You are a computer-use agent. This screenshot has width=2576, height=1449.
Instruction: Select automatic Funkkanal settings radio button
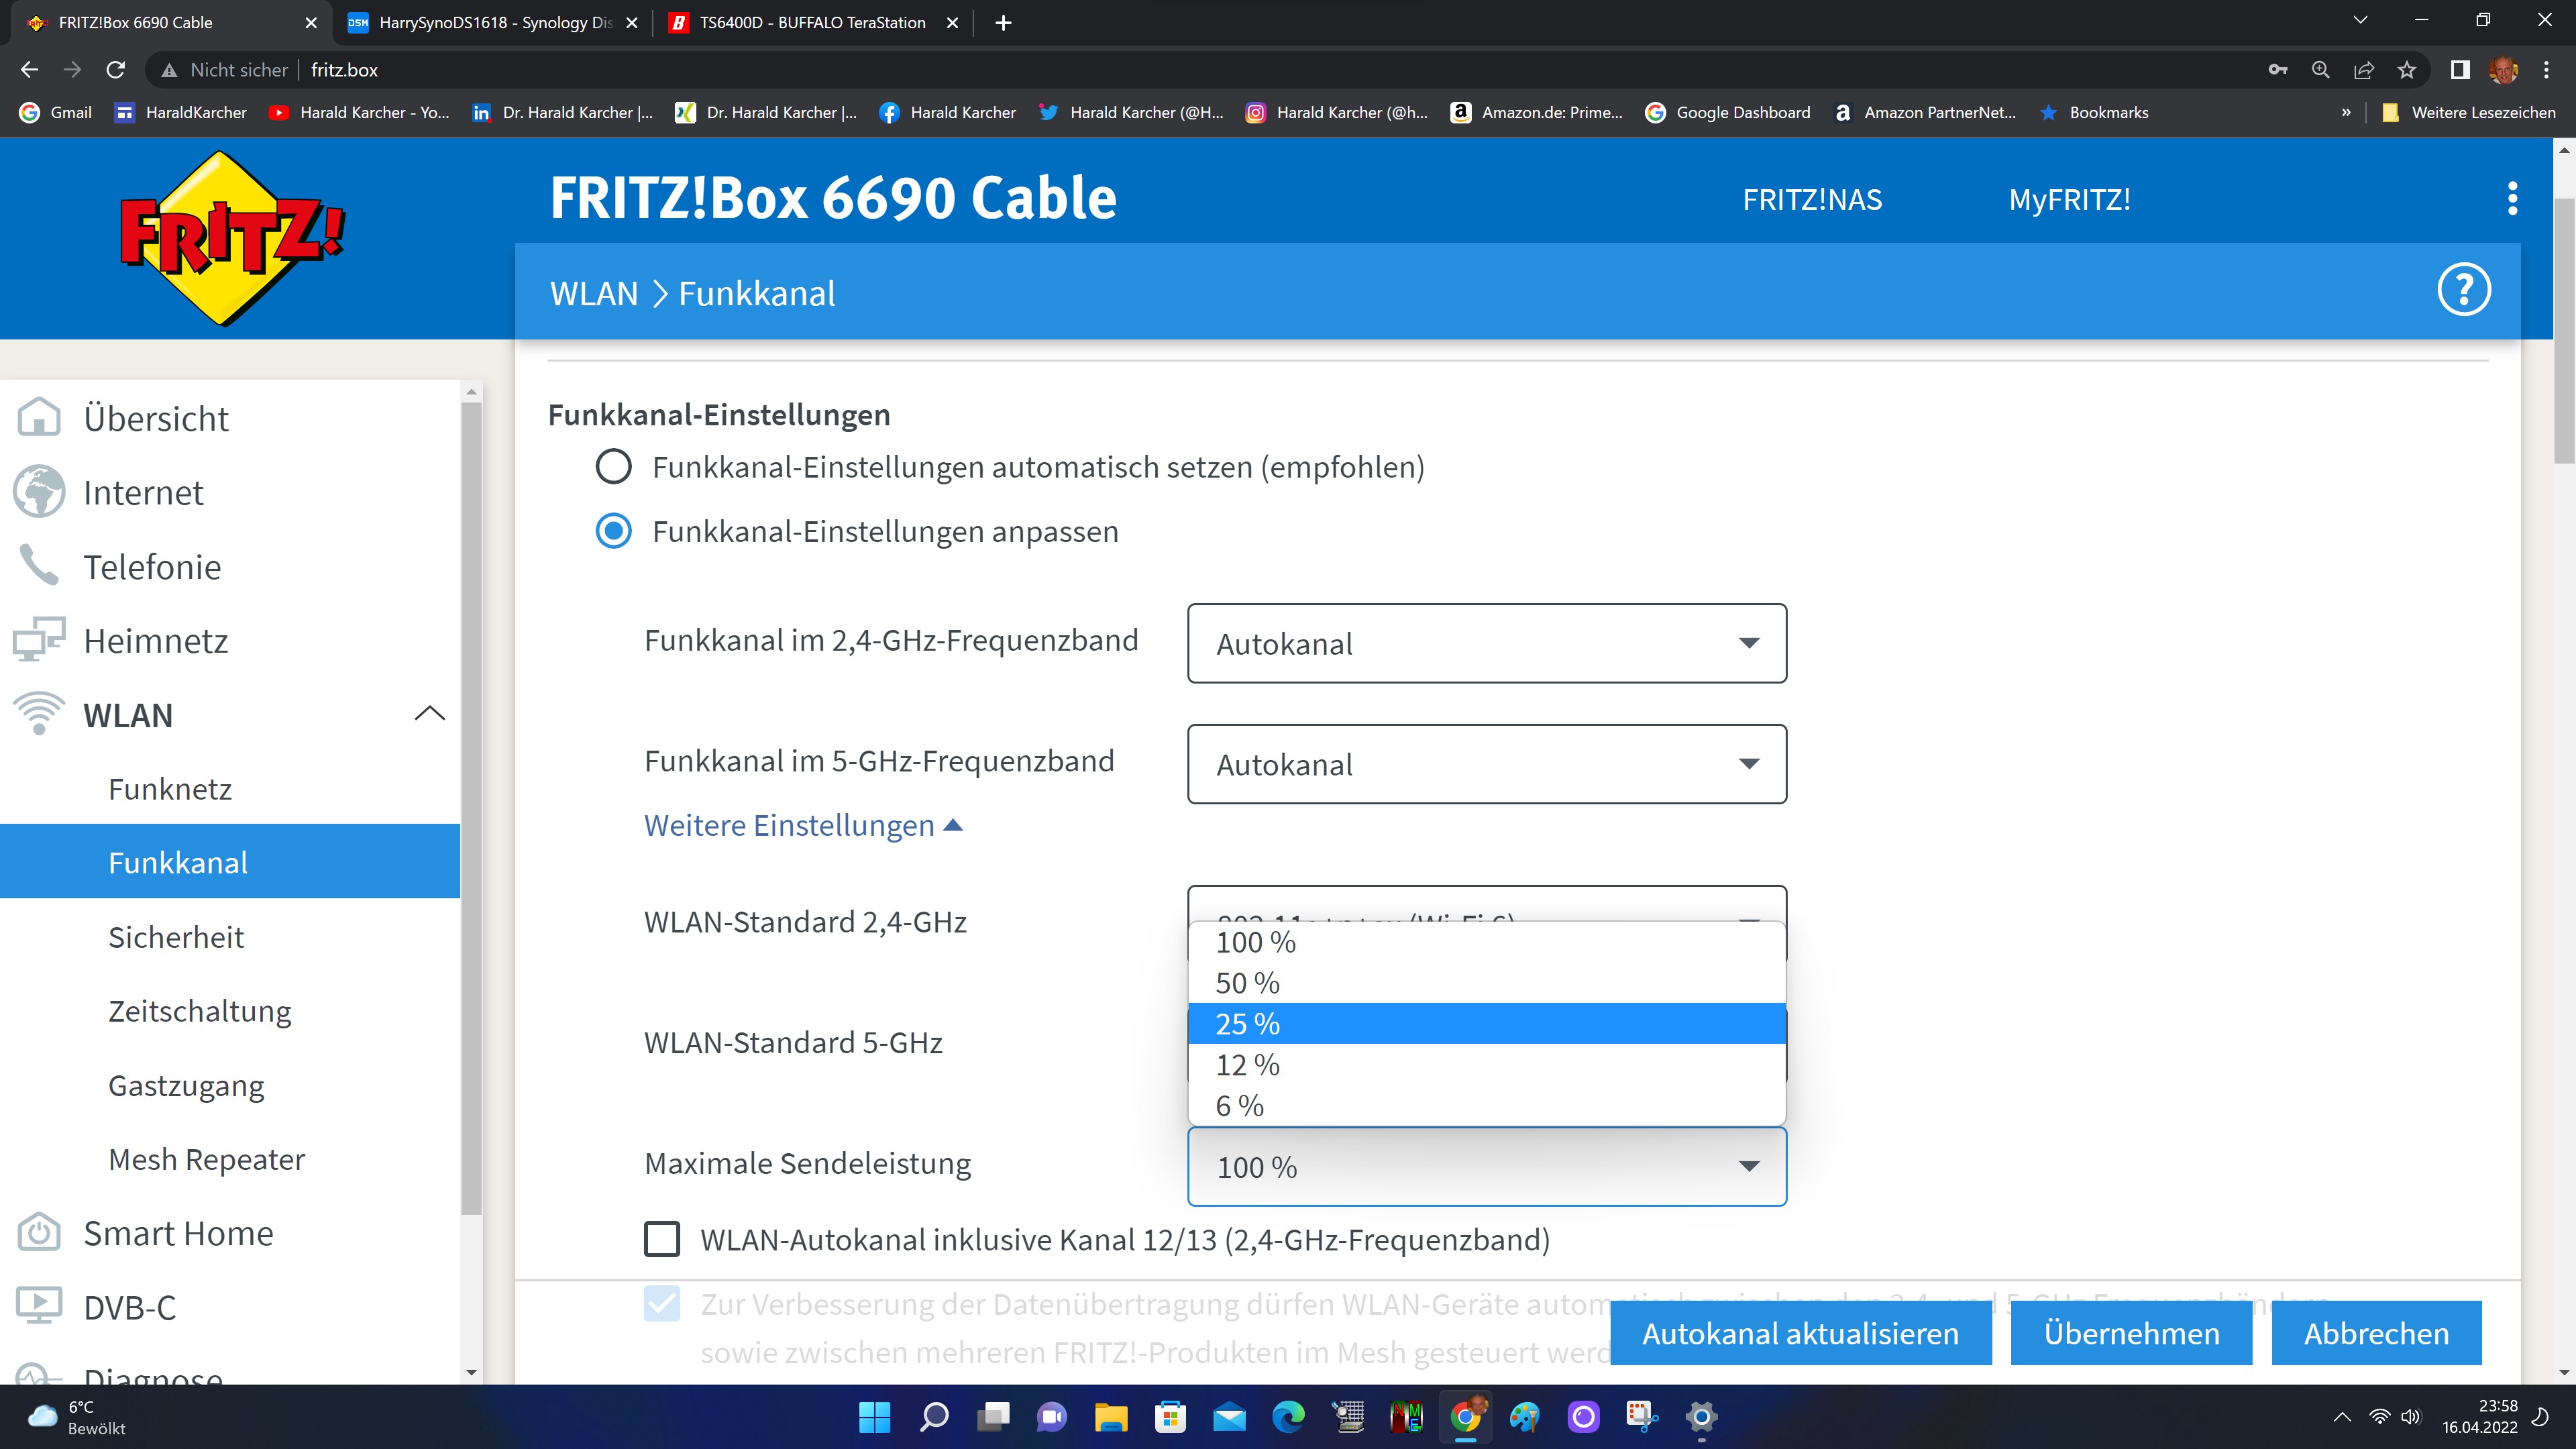pyautogui.click(x=613, y=467)
